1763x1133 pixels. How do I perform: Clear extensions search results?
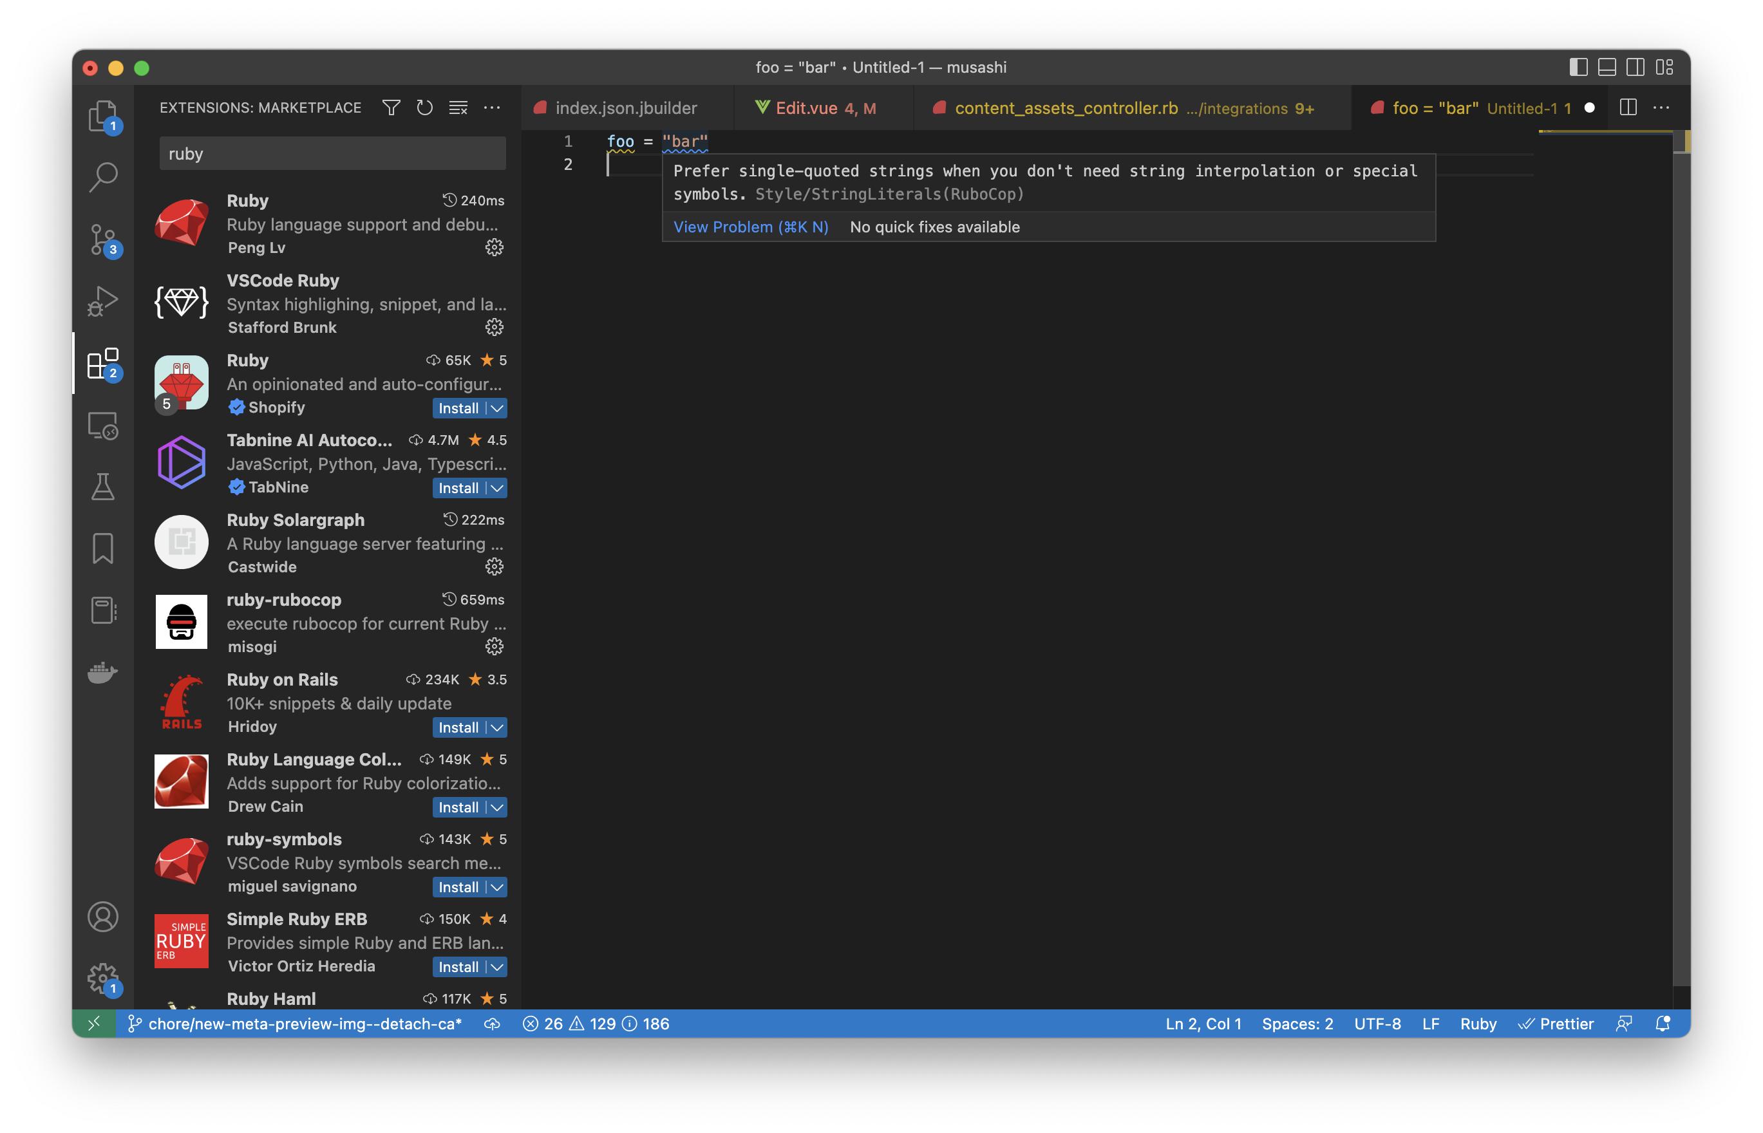458,108
